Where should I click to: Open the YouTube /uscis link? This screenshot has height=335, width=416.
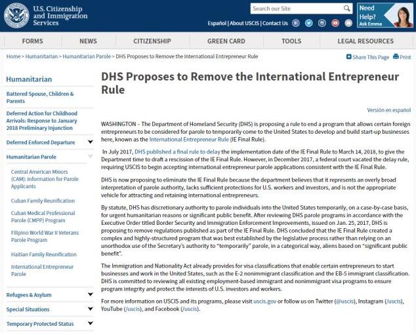coord(133,309)
